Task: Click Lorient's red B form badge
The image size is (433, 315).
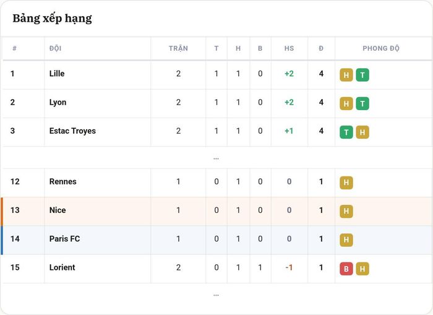Action: [x=346, y=269]
